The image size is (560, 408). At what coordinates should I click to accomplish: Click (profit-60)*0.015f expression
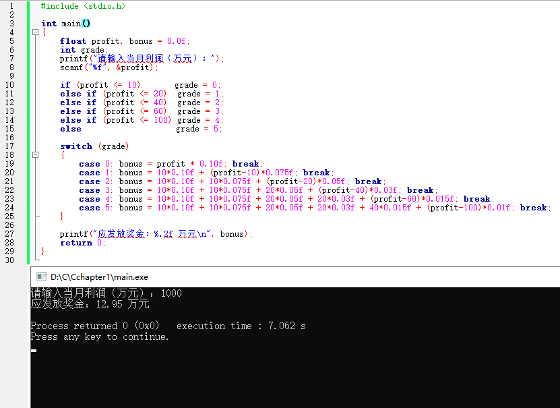click(x=412, y=199)
